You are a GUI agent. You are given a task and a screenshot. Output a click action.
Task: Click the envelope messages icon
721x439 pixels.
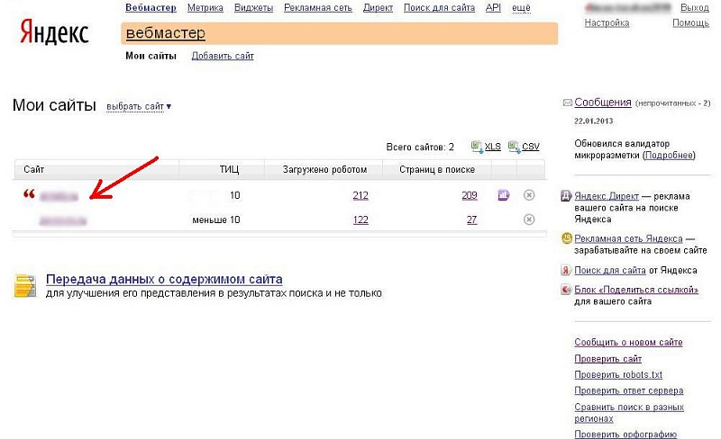568,103
